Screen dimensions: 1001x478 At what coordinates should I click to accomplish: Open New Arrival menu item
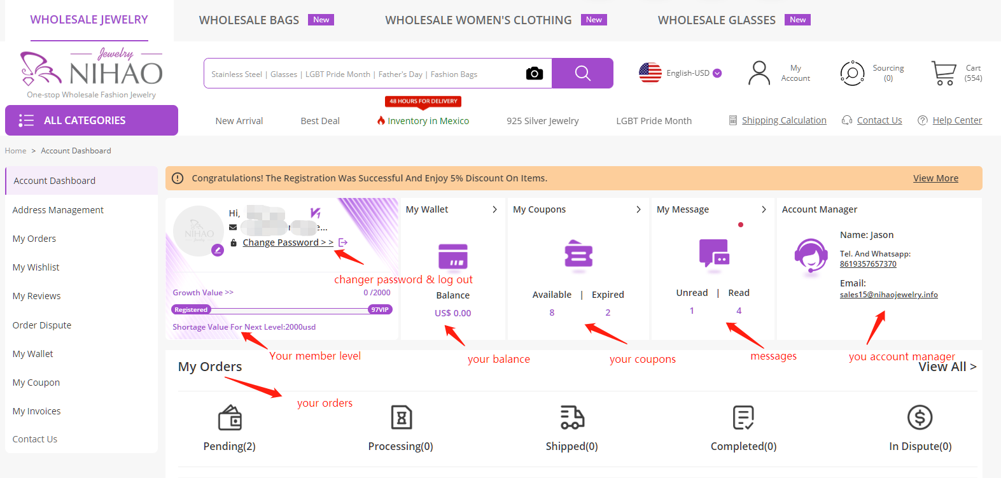tap(239, 121)
